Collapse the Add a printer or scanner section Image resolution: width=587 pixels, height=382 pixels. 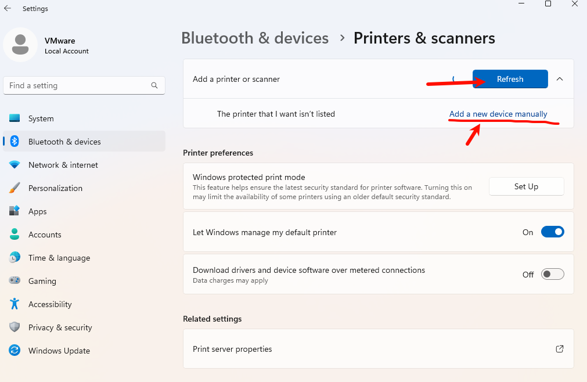[x=560, y=79]
